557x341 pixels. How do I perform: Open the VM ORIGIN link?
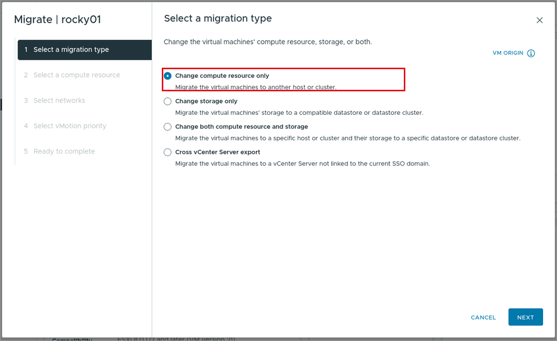point(508,53)
